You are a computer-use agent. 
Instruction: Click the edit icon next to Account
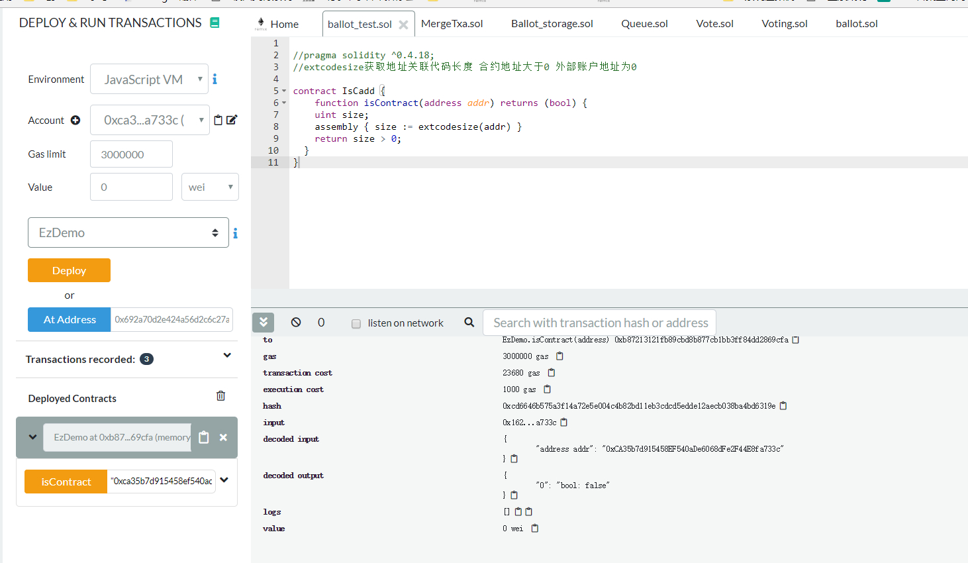pos(232,120)
